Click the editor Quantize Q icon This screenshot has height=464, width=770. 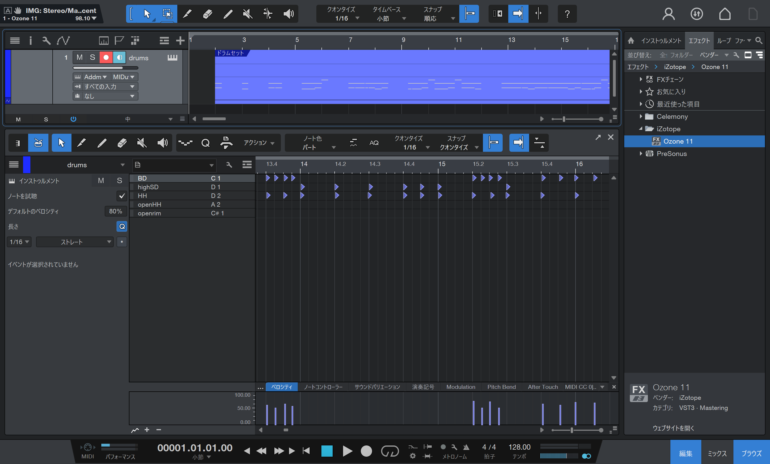click(x=205, y=143)
